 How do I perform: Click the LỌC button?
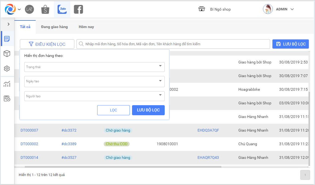pyautogui.click(x=114, y=110)
